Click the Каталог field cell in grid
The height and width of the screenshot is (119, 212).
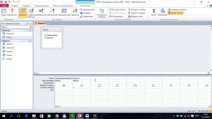(81, 78)
